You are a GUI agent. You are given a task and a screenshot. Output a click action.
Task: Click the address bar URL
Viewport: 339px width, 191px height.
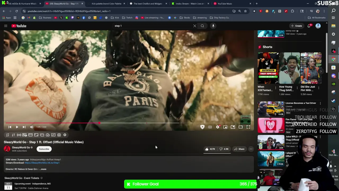tap(69, 11)
